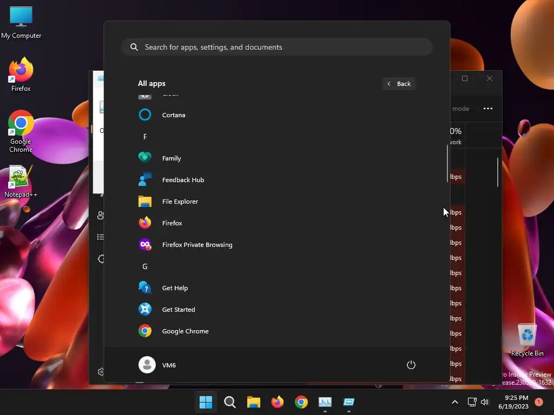Open Task Manager's three-dot more menu
554x415 pixels.
(488, 109)
